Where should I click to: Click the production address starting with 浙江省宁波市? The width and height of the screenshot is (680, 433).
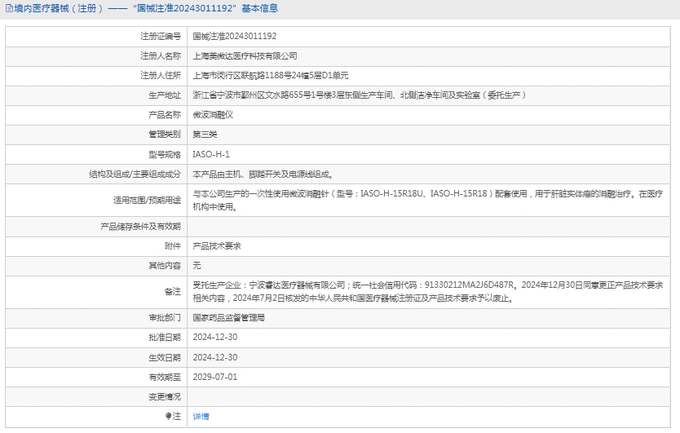359,95
